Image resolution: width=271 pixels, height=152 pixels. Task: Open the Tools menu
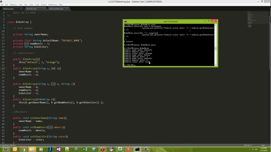(x=37, y=5)
